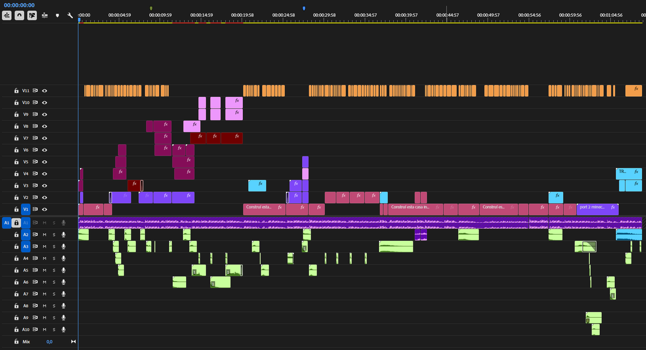Toggle track lock on A4
Screen dimensions: 646x350
coord(17,258)
